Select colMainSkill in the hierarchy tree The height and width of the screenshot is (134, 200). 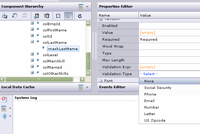click(54, 61)
